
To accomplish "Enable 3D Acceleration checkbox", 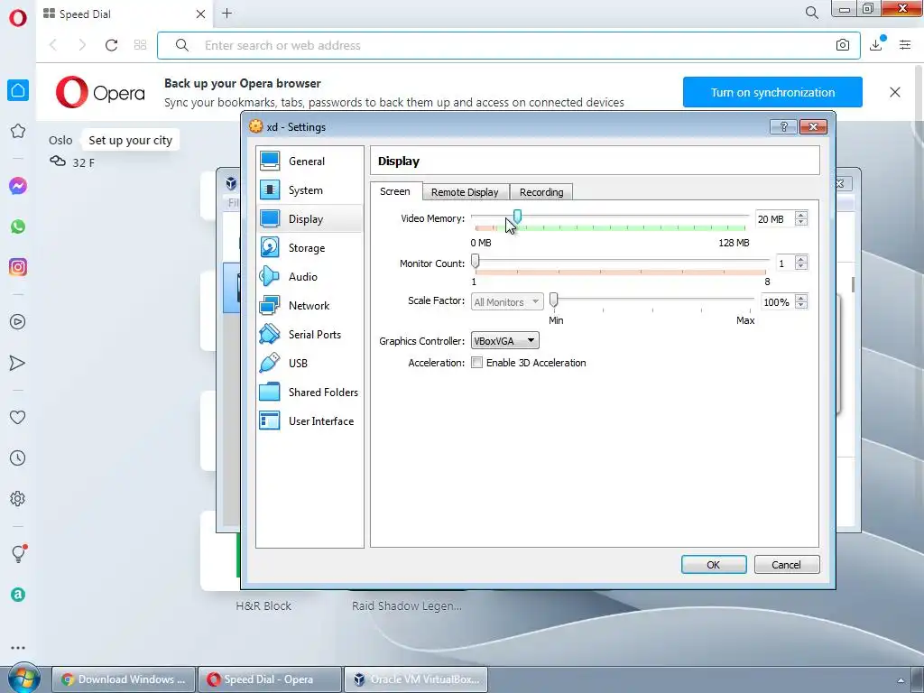I will (476, 363).
